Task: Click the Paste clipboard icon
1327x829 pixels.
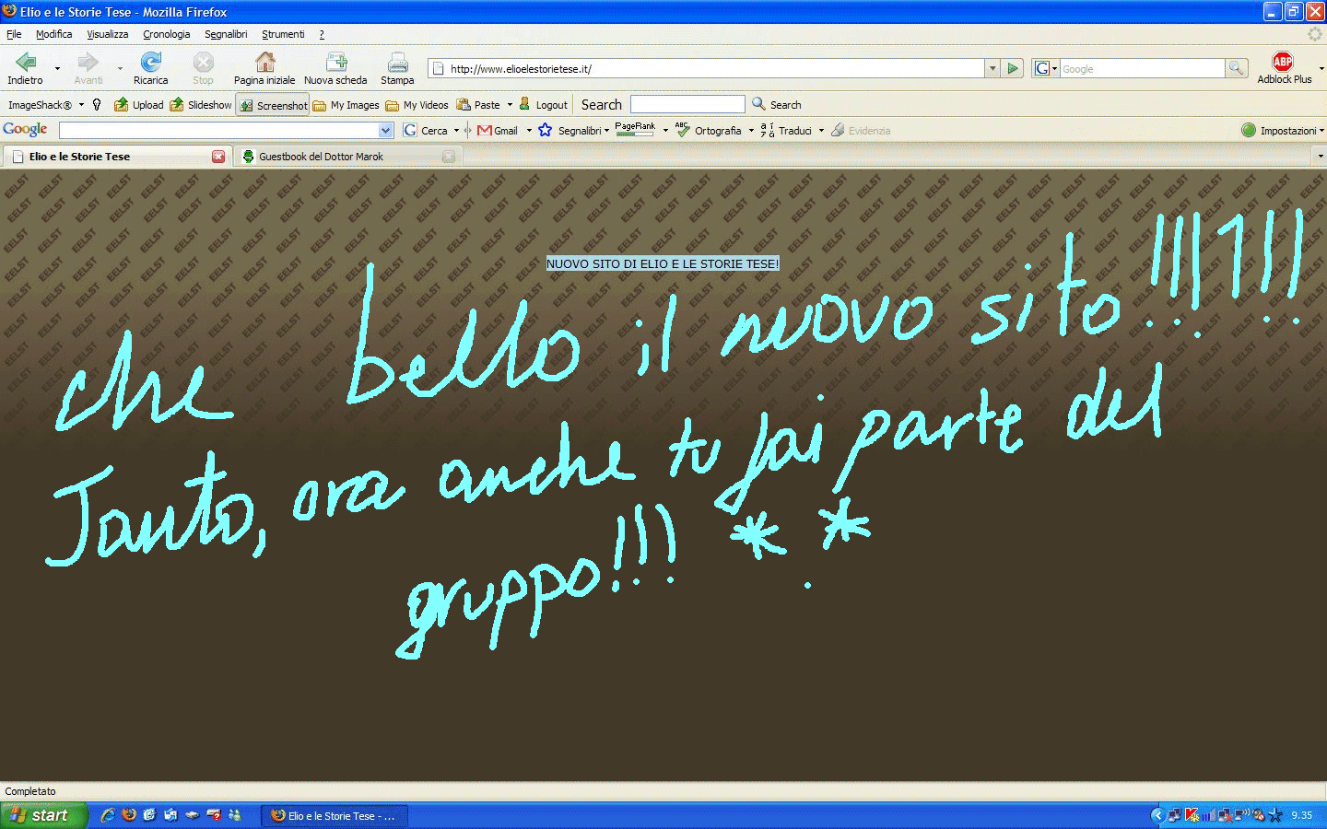Action: coord(464,105)
